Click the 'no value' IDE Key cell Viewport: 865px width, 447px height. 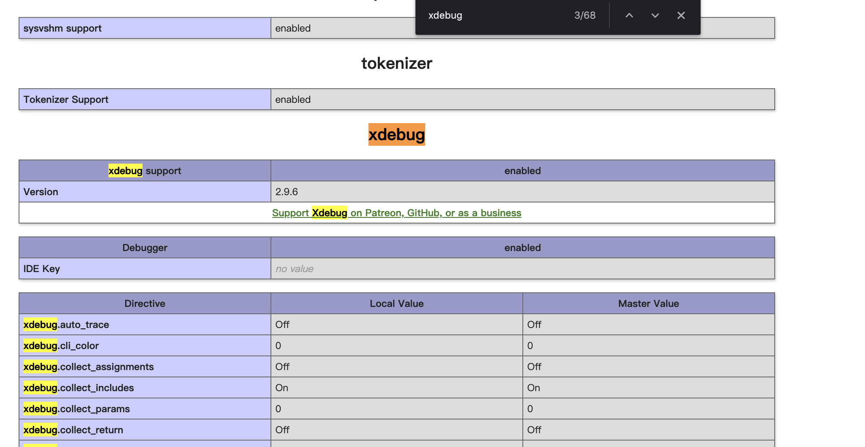click(x=522, y=269)
